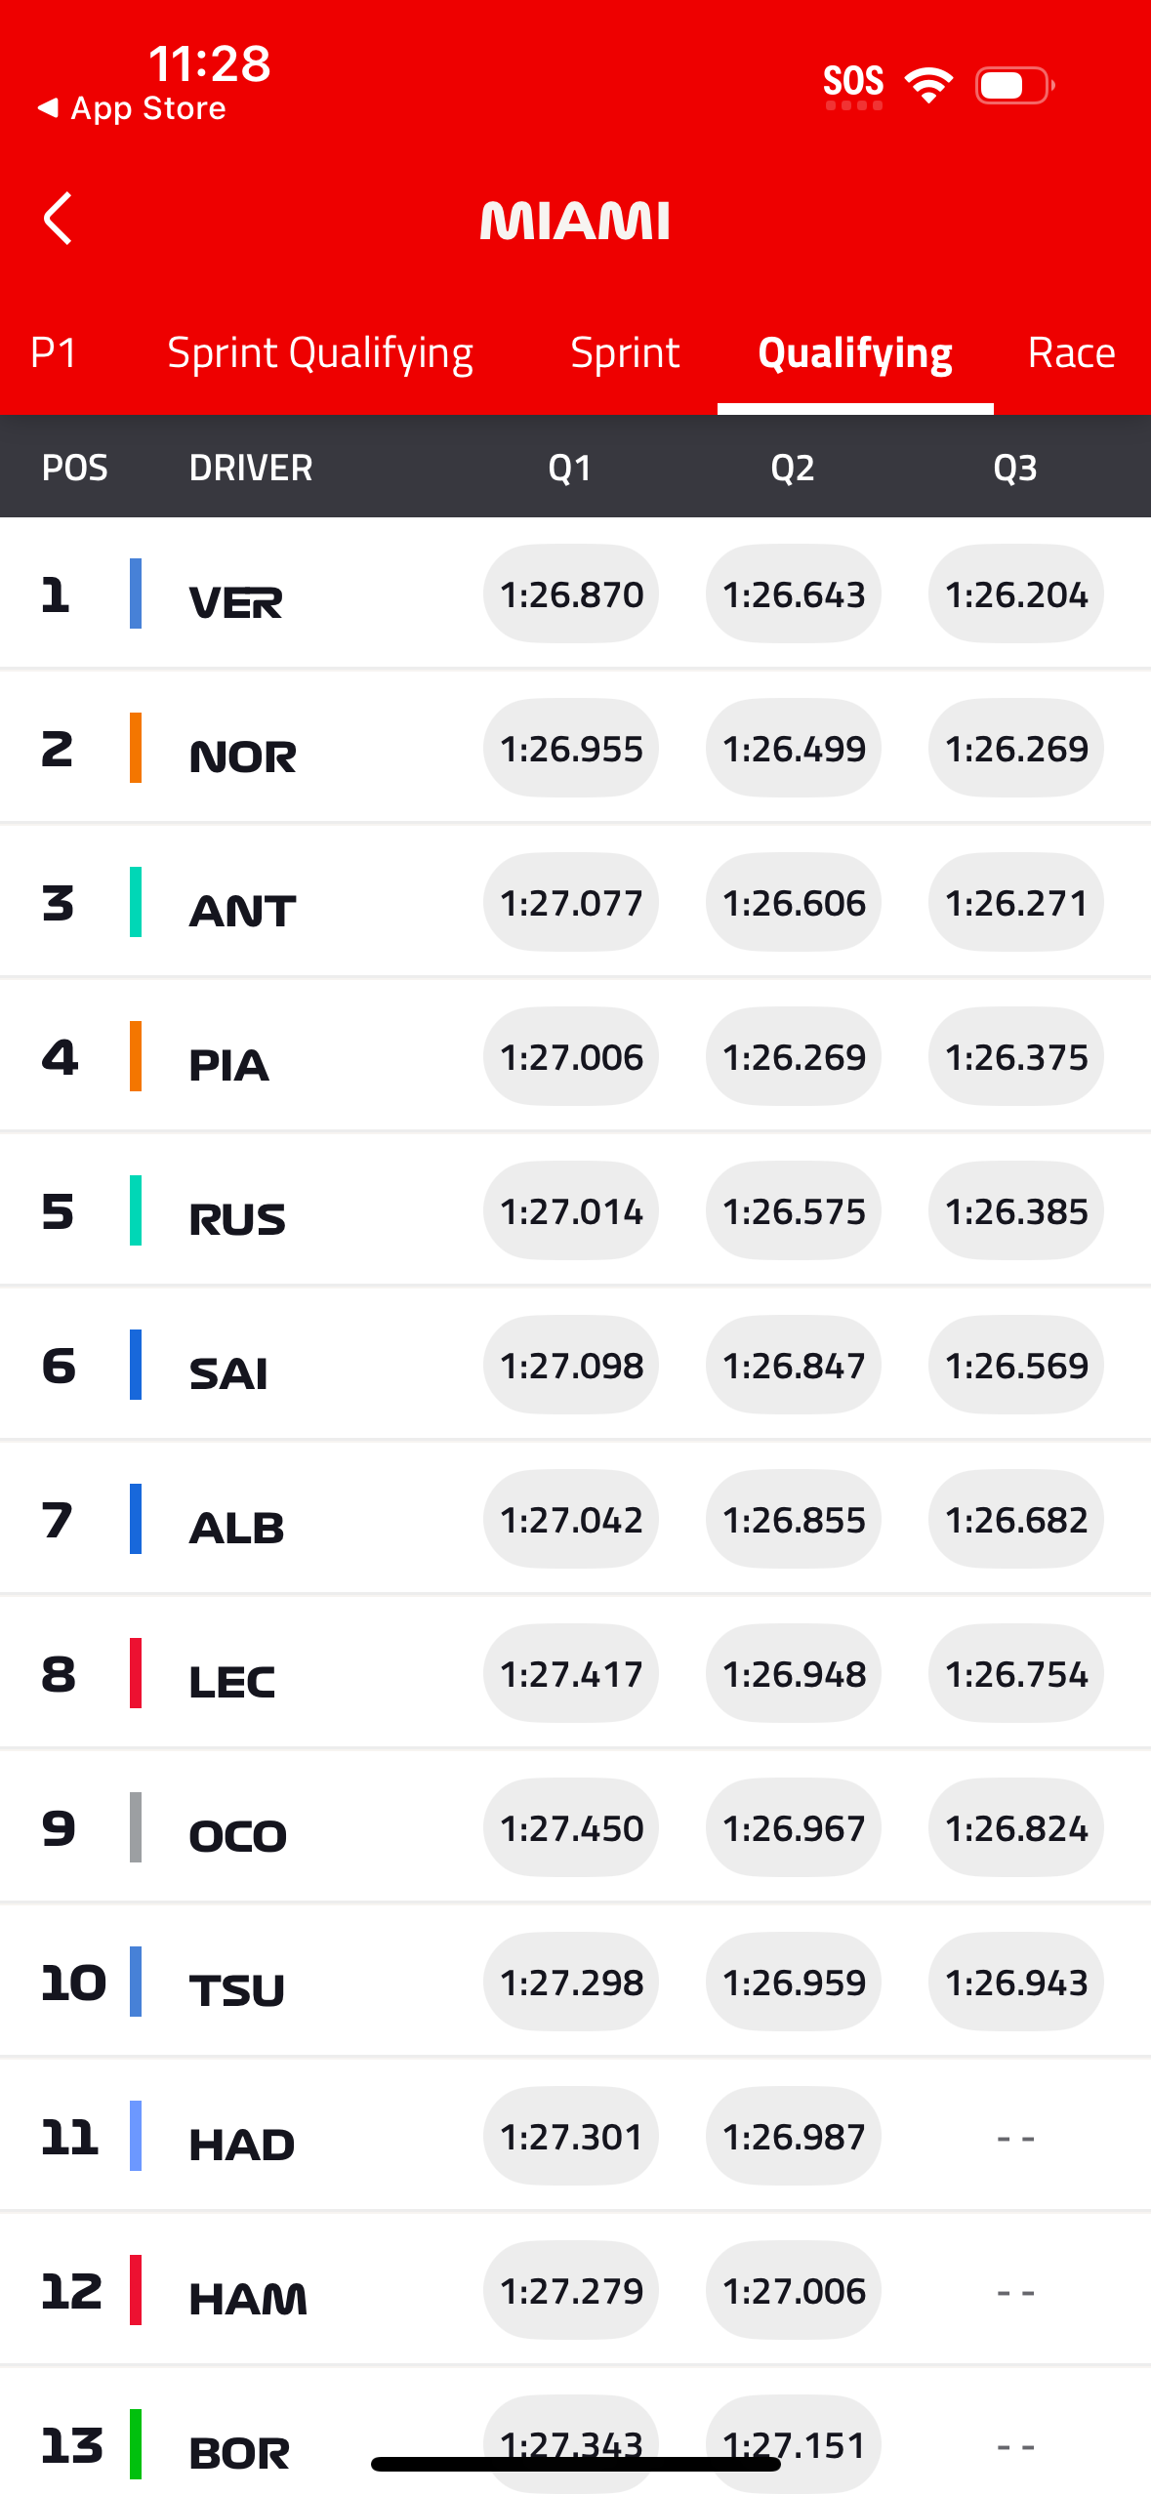This screenshot has height=2495, width=1151.
Task: Switch to the Sprint tab
Action: [624, 352]
